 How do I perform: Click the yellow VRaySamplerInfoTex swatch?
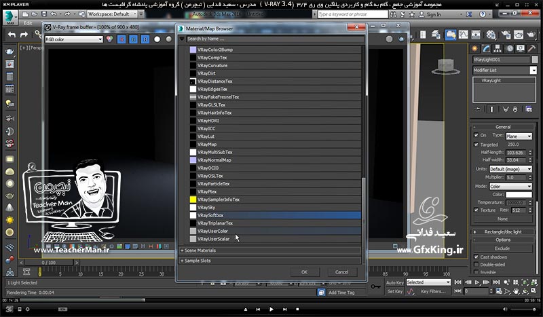pos(193,200)
